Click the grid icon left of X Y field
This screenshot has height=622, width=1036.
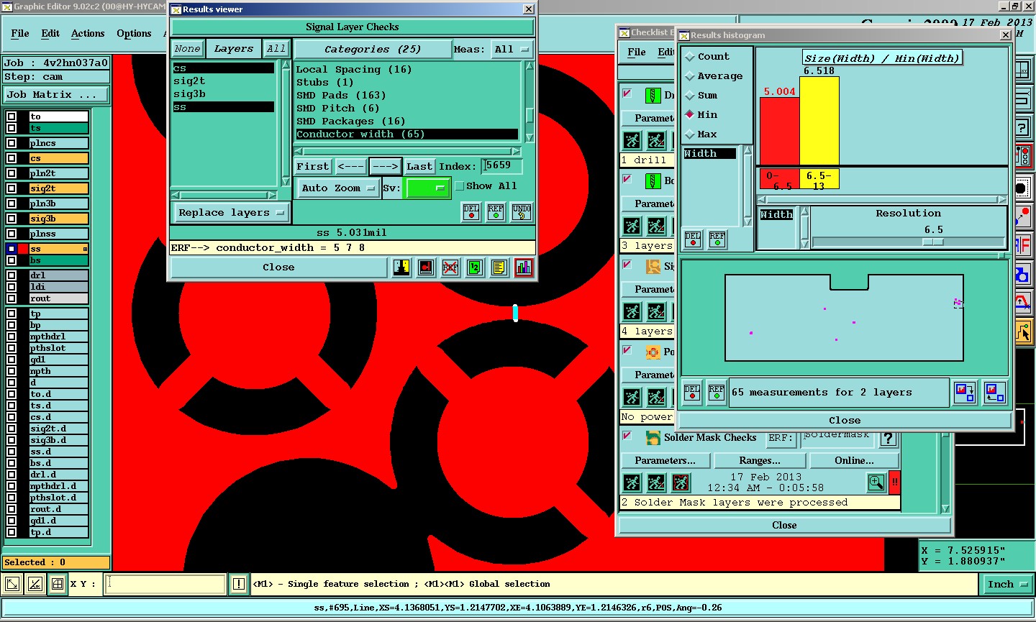click(x=58, y=584)
